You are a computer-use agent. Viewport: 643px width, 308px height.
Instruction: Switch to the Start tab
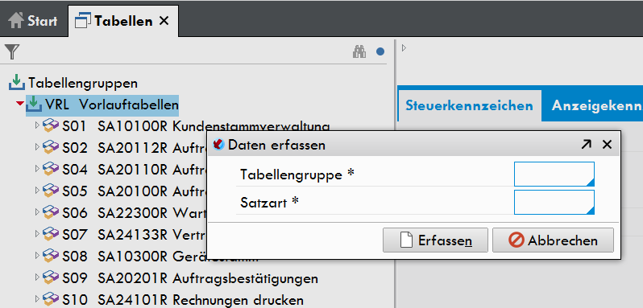tap(33, 20)
